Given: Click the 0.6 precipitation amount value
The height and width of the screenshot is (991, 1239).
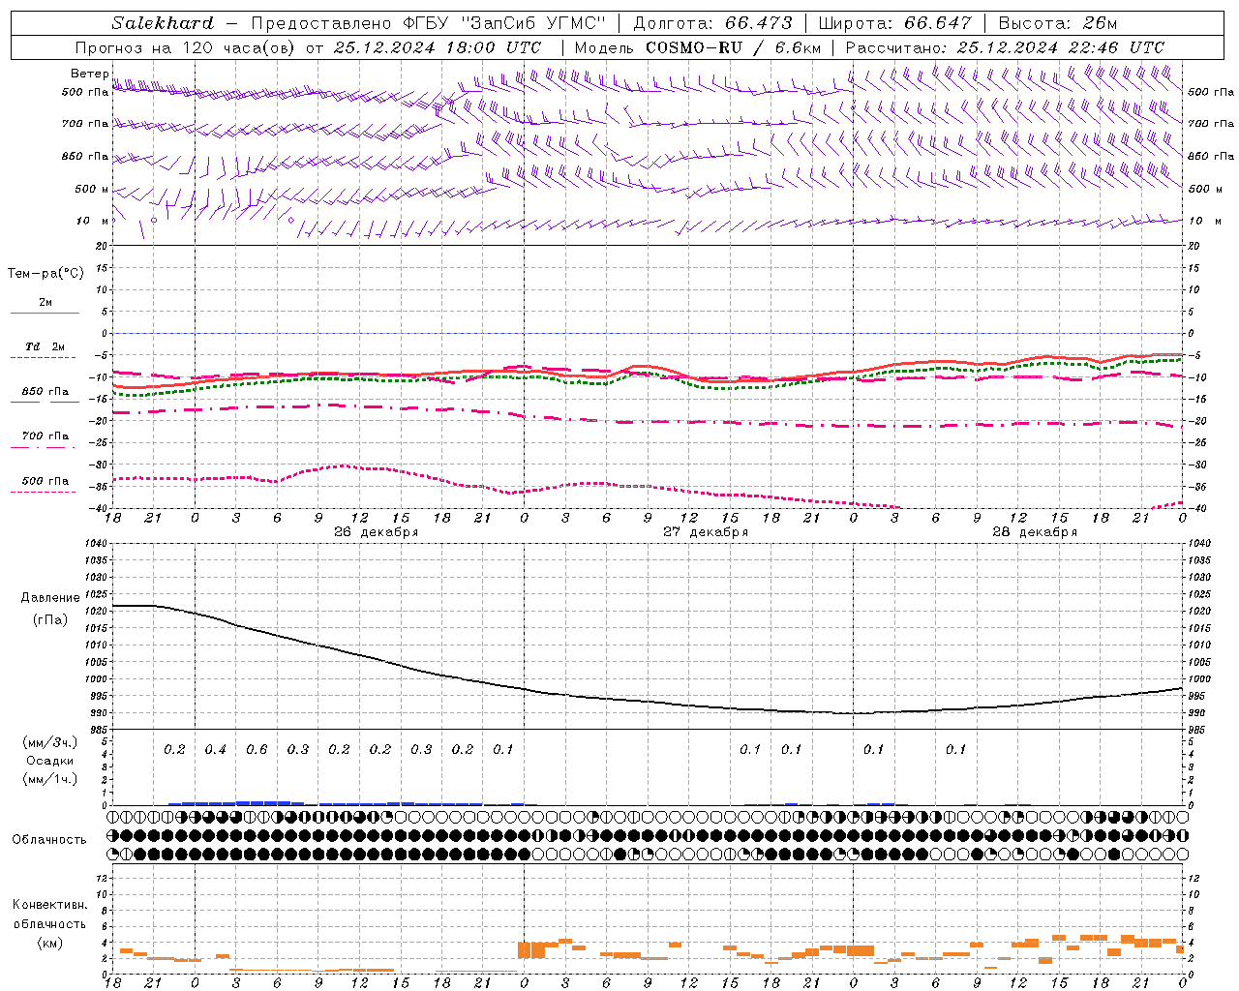Looking at the screenshot, I should click(x=257, y=749).
